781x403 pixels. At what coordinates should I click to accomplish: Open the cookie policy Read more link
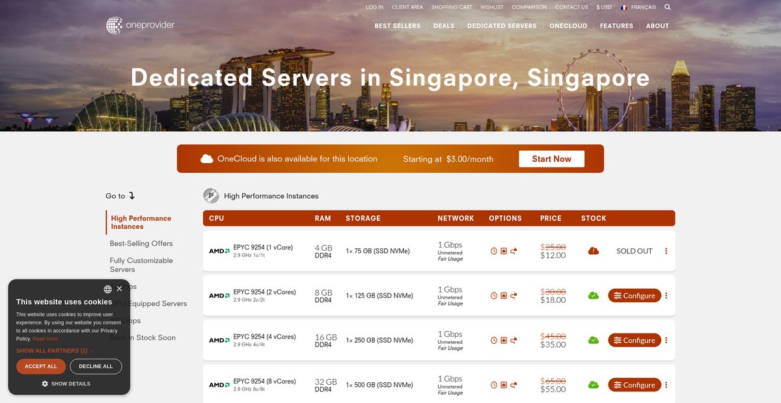coord(45,339)
